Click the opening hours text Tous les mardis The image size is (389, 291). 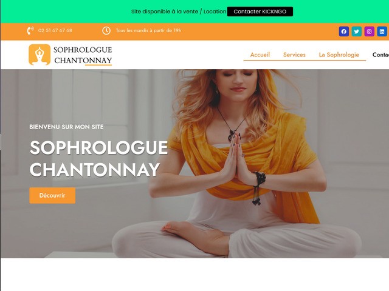[148, 30]
